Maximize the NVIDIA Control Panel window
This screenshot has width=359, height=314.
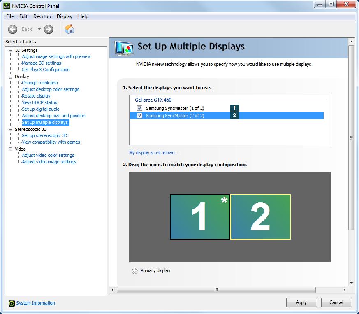(x=331, y=5)
